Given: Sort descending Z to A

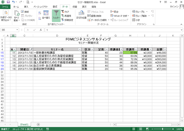Looking at the screenshot, I should pos(40,18).
